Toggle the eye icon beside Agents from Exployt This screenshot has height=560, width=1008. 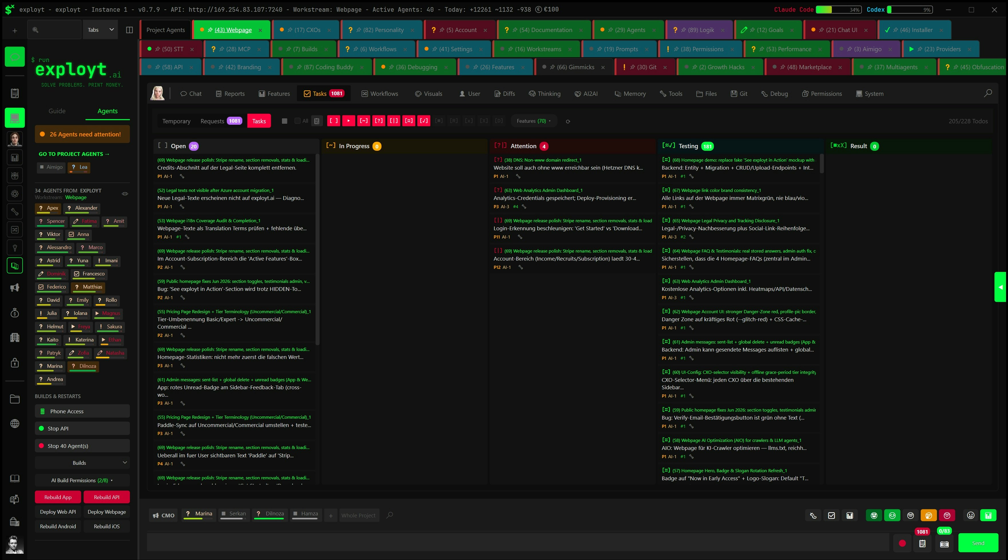(125, 194)
